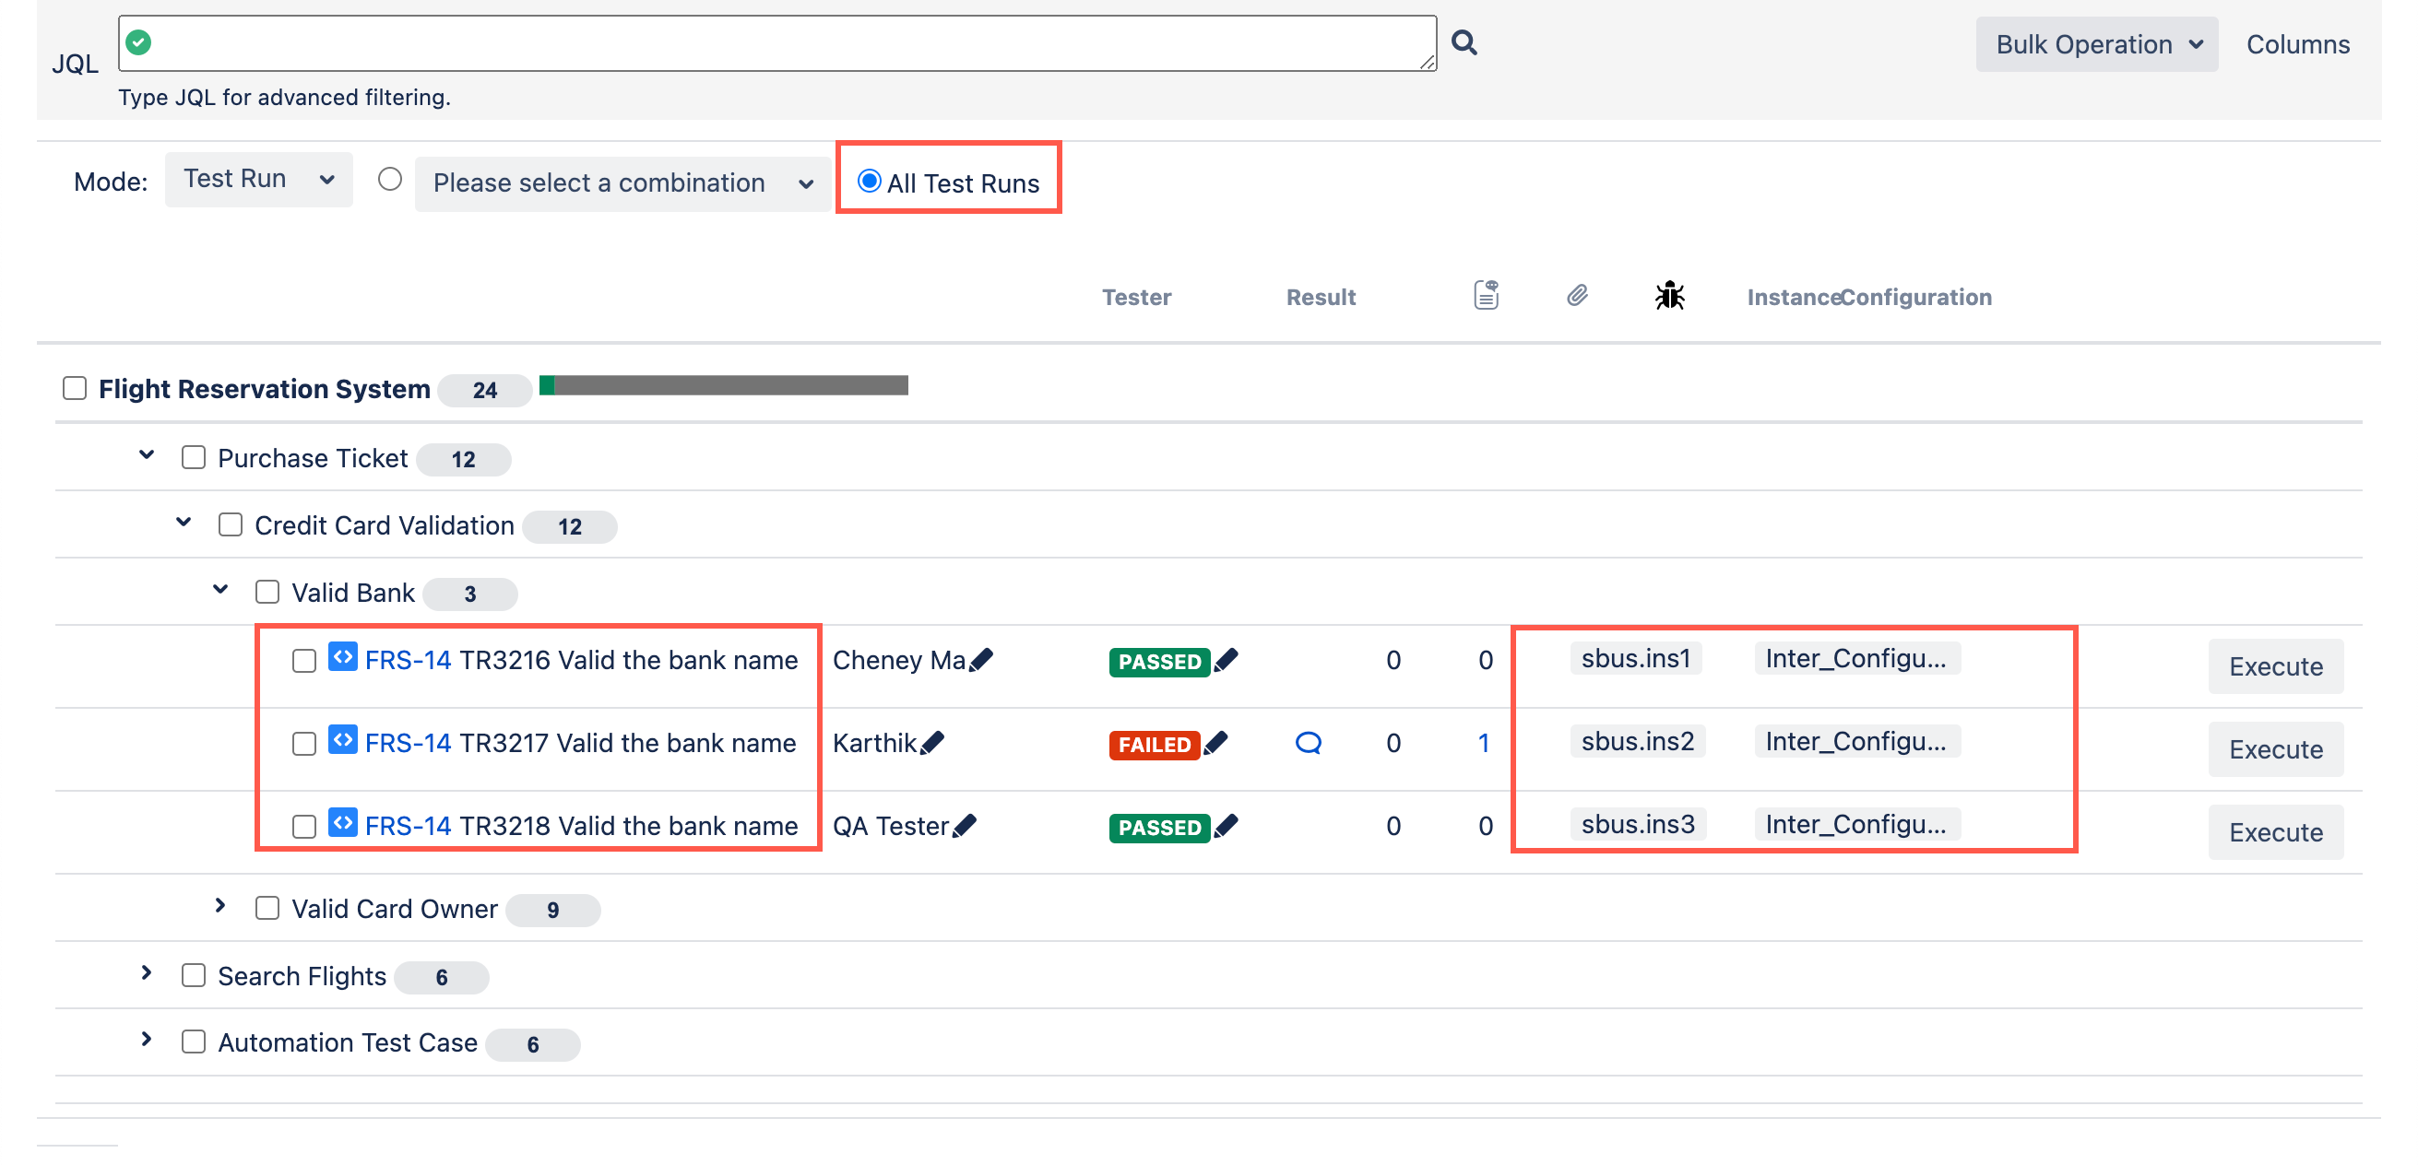Click into the JQL filter text field
Viewport: 2418px width, 1165px height.
[779, 42]
